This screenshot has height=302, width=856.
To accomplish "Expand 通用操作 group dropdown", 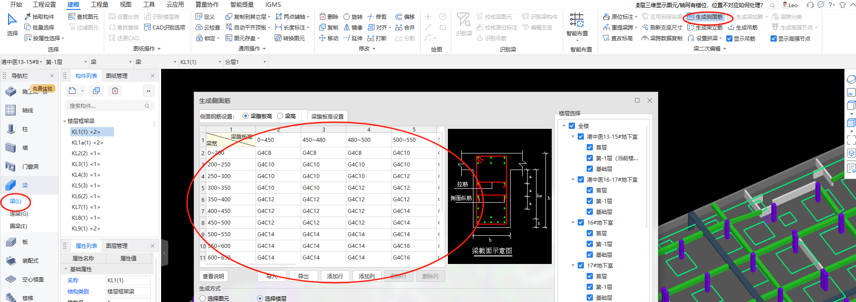I will coord(264,49).
